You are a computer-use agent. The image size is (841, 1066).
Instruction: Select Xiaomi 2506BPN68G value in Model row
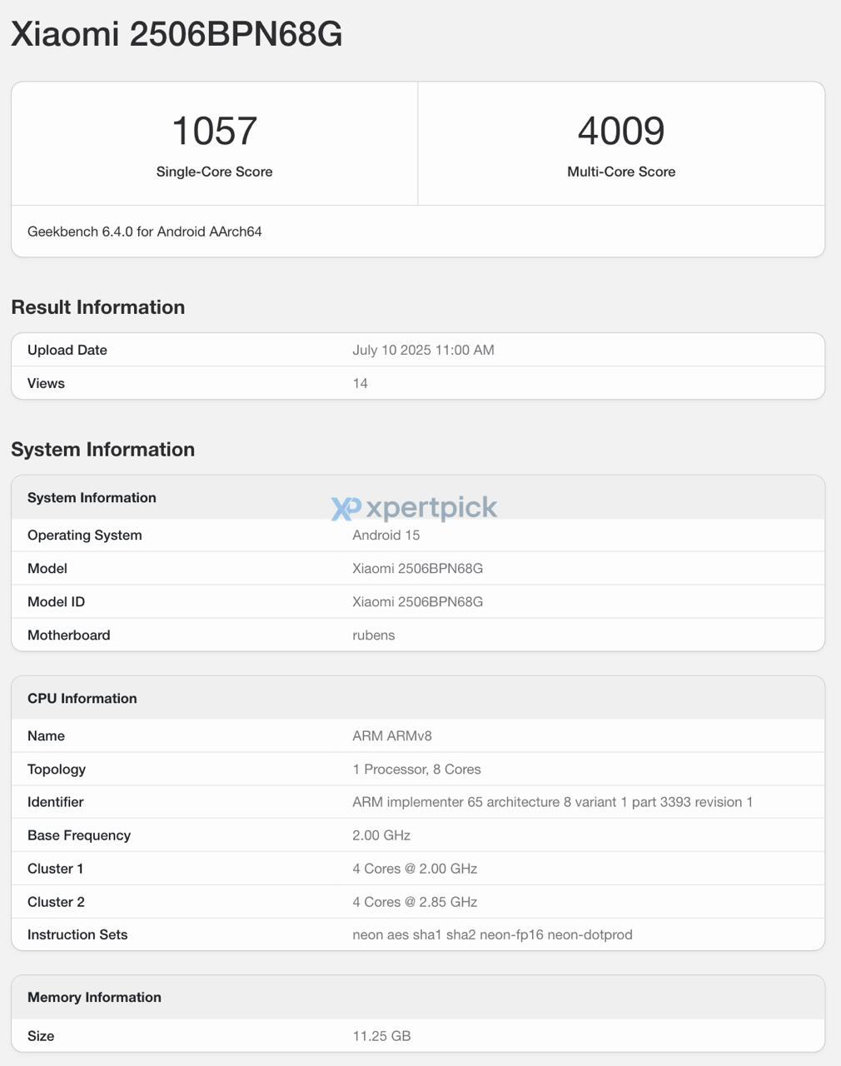417,568
